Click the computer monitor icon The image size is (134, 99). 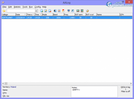pyautogui.click(x=69, y=11)
